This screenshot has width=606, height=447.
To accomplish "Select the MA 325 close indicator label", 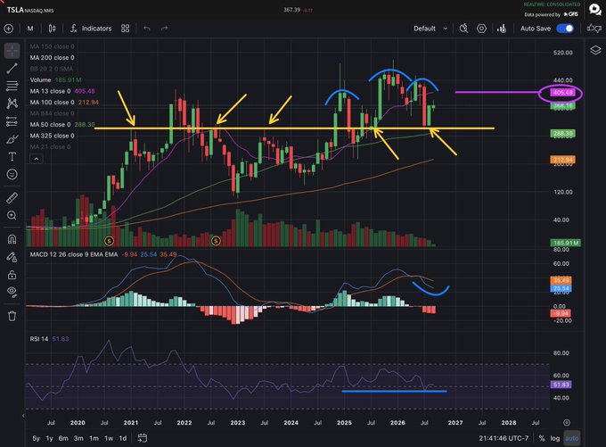I will coord(52,136).
